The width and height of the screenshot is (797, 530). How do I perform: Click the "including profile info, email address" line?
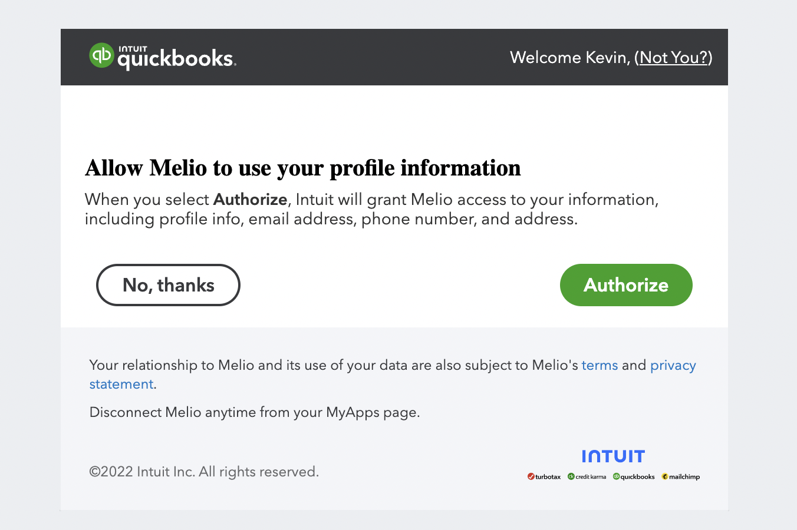pos(331,219)
